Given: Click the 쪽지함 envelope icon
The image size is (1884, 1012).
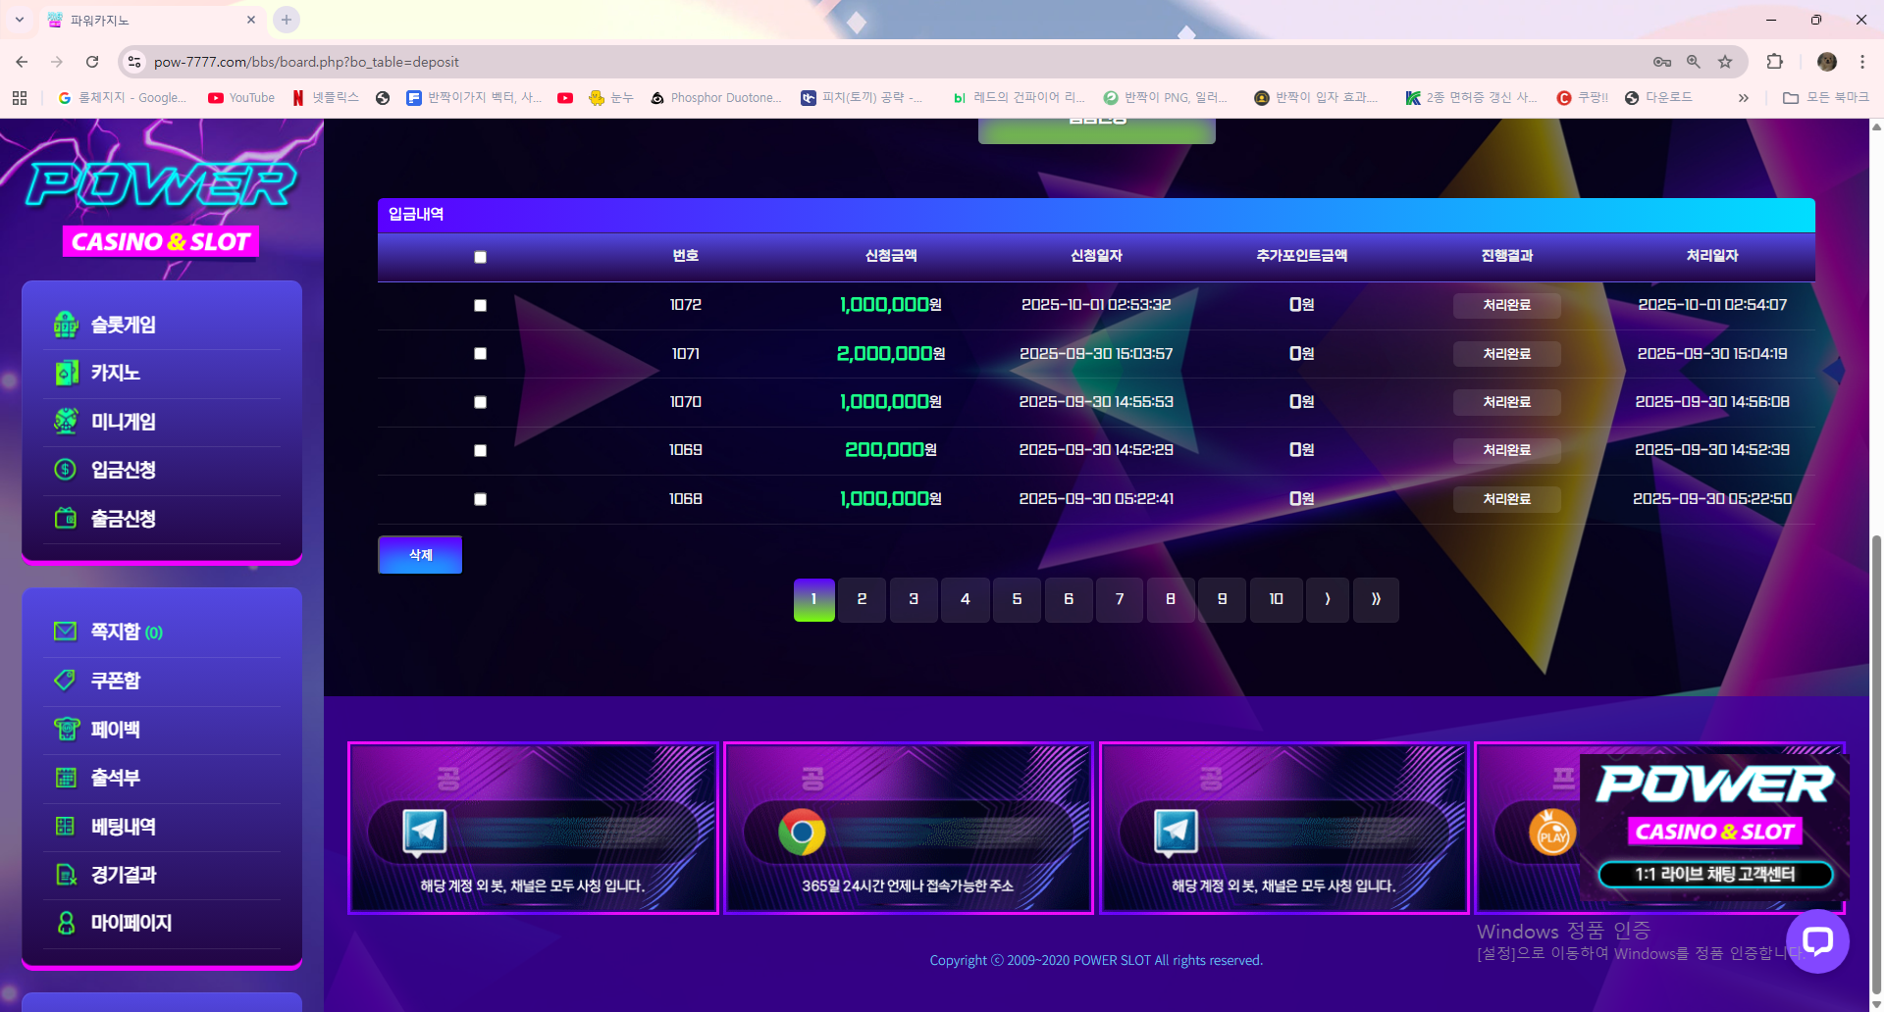Looking at the screenshot, I should point(66,632).
